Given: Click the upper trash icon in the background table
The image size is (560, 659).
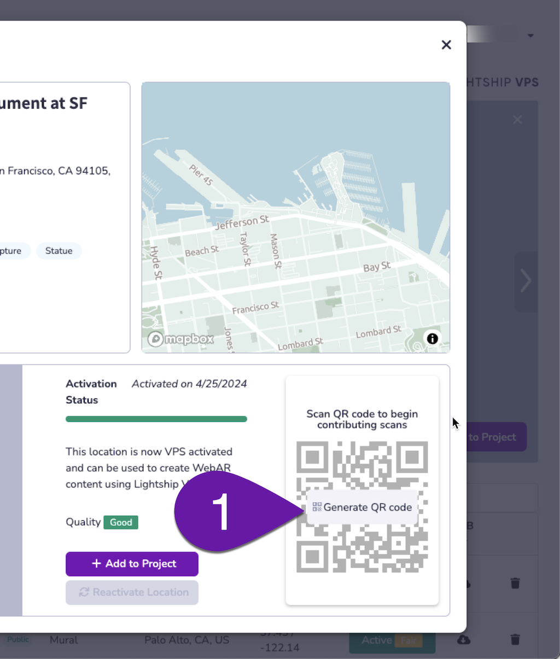Looking at the screenshot, I should (515, 583).
